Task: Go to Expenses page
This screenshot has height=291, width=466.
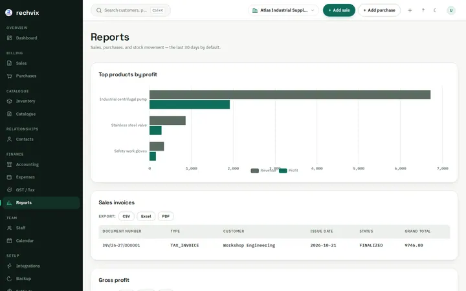Action: tap(25, 177)
